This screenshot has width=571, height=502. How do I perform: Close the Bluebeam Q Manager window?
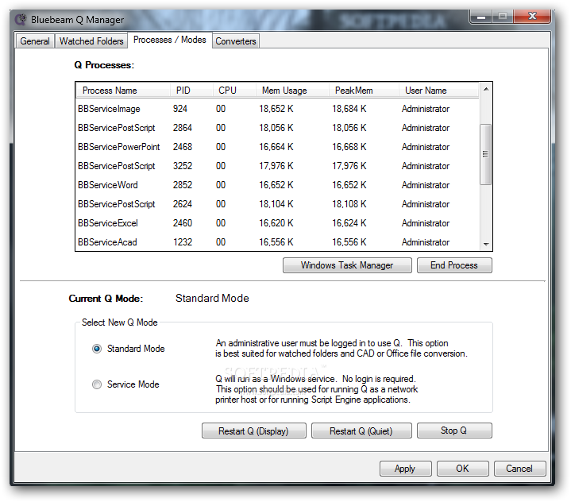pos(532,17)
